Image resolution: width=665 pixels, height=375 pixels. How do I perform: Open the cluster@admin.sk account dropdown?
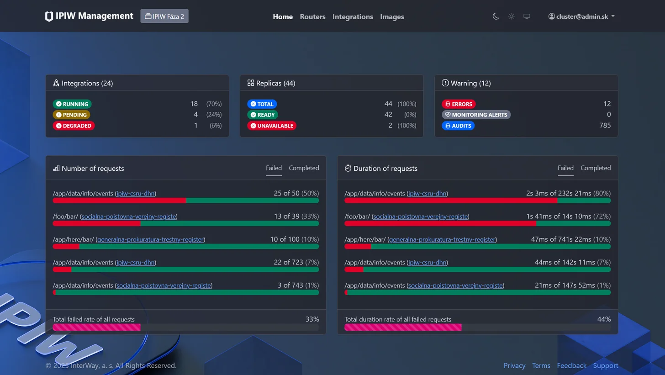point(581,16)
